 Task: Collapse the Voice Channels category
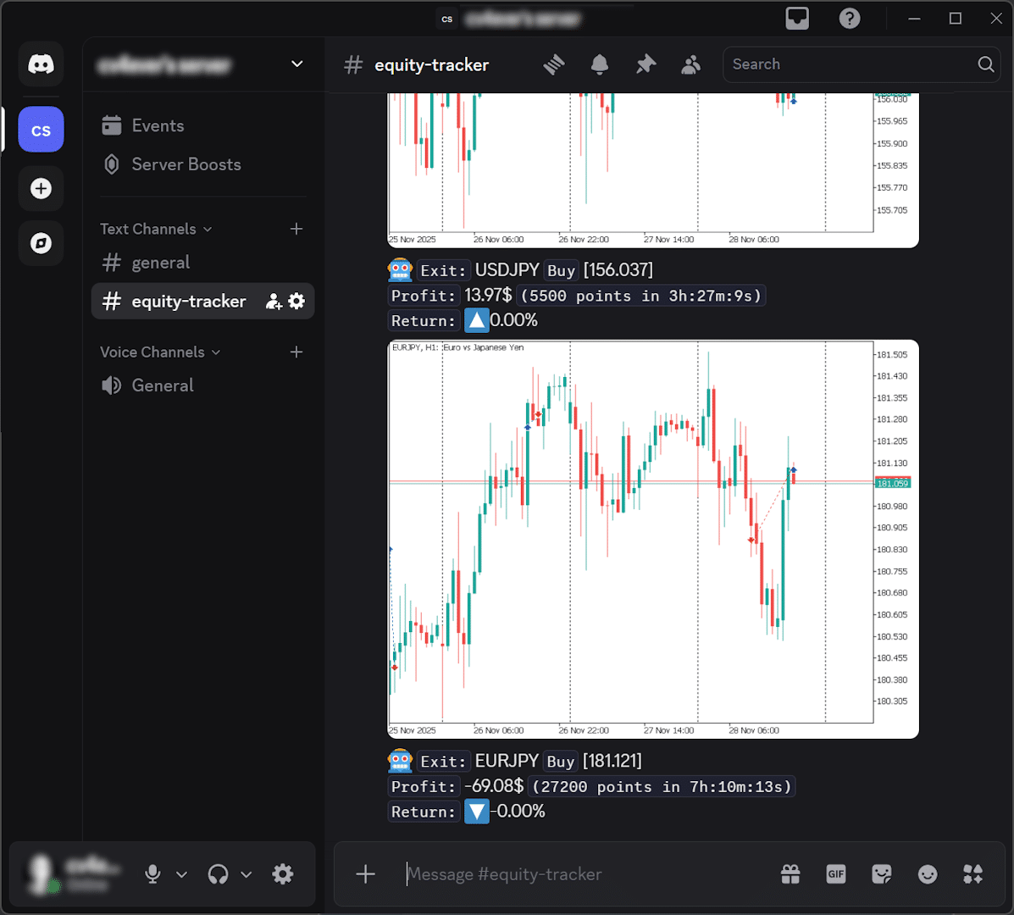[x=159, y=352]
